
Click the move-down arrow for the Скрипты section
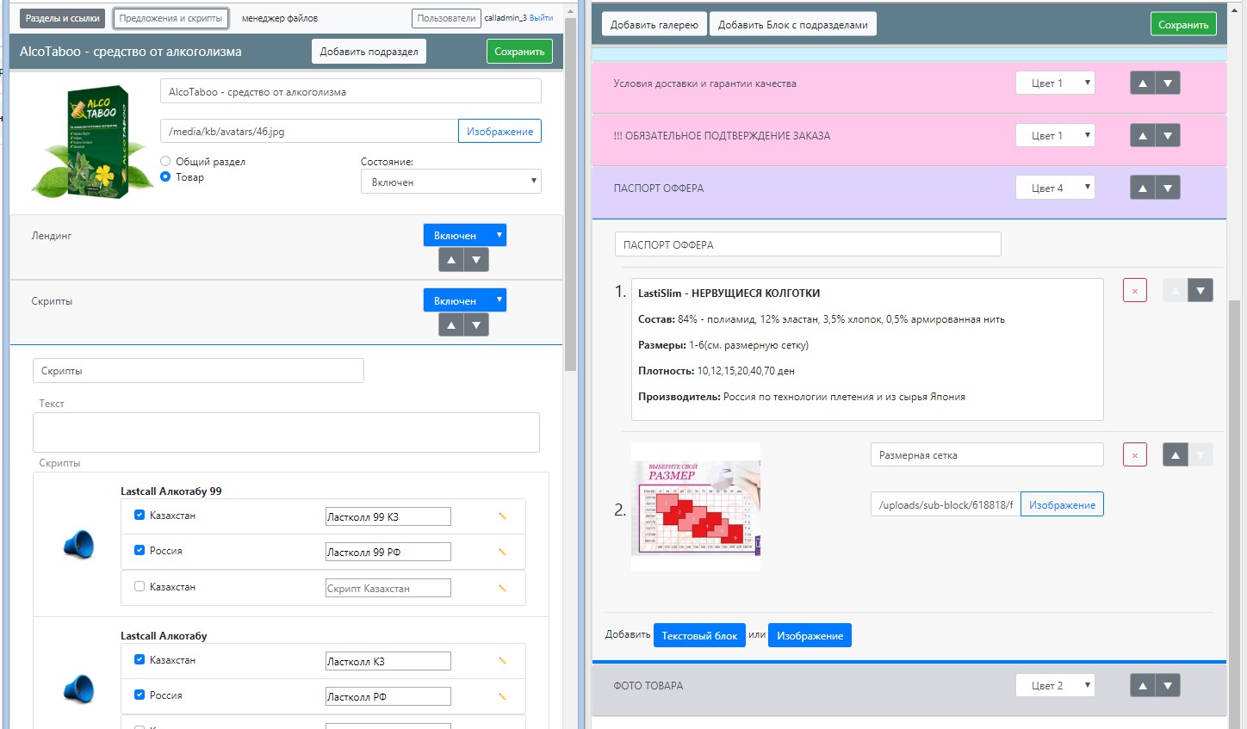click(x=476, y=324)
